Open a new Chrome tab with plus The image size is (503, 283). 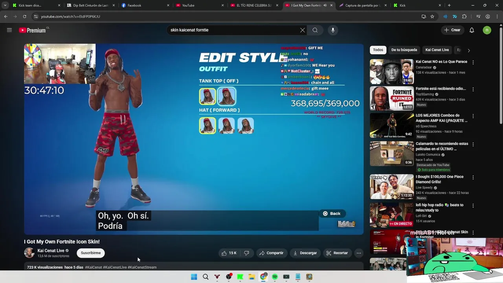point(449,6)
